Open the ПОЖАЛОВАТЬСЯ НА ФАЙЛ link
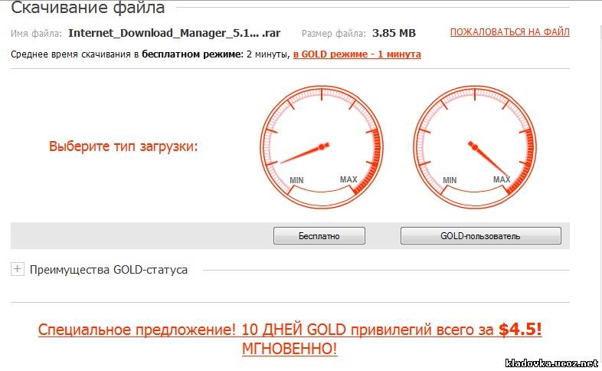The height and width of the screenshot is (371, 602). [510, 32]
